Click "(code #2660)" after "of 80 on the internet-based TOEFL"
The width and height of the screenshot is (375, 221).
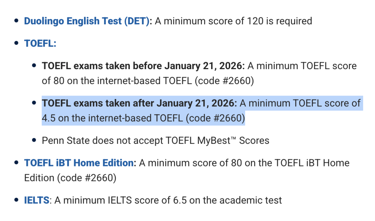coord(224,81)
